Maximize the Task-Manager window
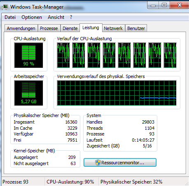The height and width of the screenshot is (186, 189). [x=164, y=5]
